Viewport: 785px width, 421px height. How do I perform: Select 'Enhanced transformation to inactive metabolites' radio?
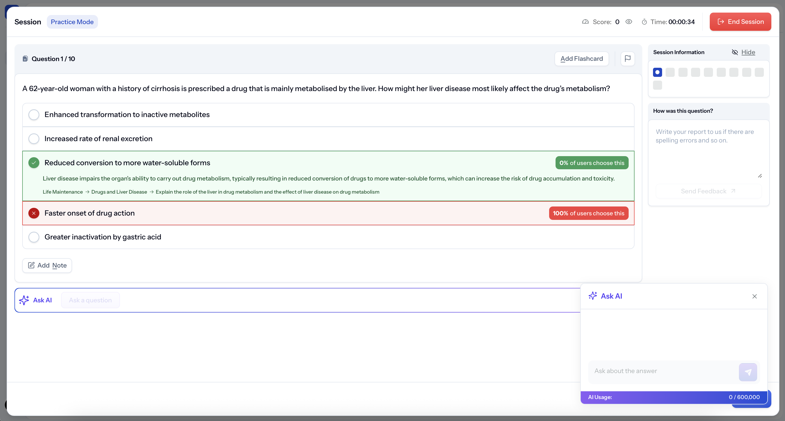click(34, 115)
